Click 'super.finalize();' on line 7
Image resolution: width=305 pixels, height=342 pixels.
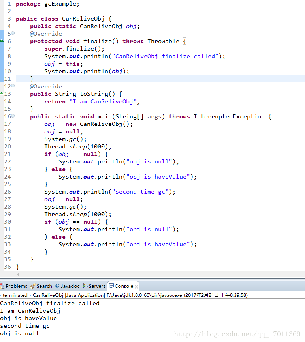[74, 49]
